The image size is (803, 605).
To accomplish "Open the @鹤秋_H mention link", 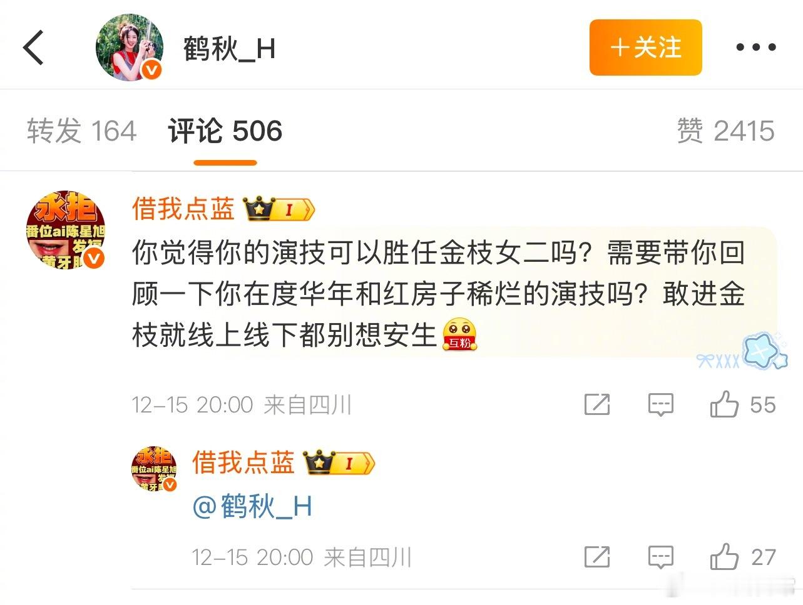I will [x=252, y=506].
